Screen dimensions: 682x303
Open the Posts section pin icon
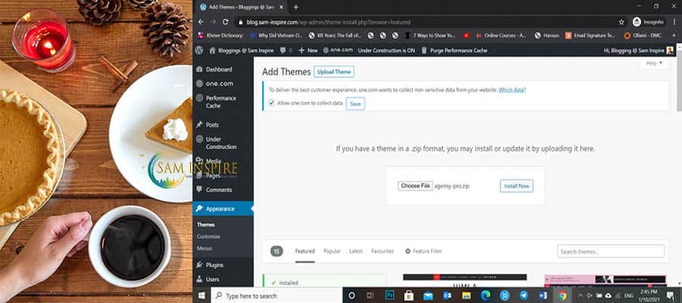pos(199,125)
